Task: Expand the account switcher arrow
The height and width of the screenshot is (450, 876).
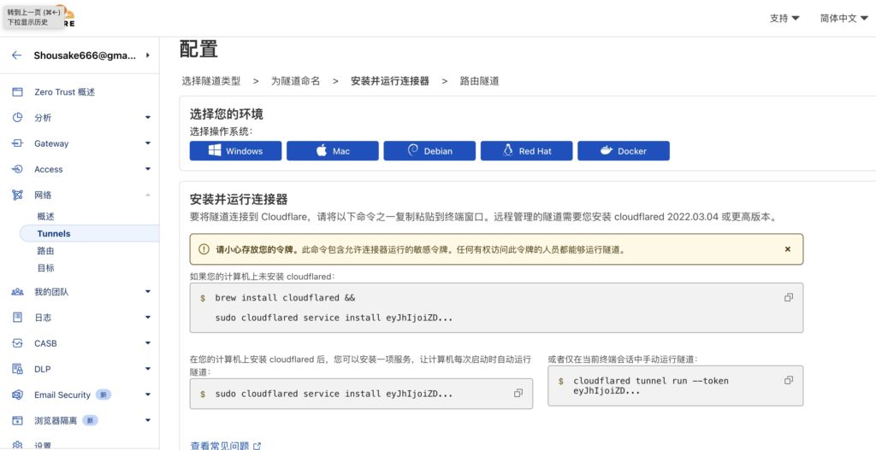Action: tap(147, 56)
